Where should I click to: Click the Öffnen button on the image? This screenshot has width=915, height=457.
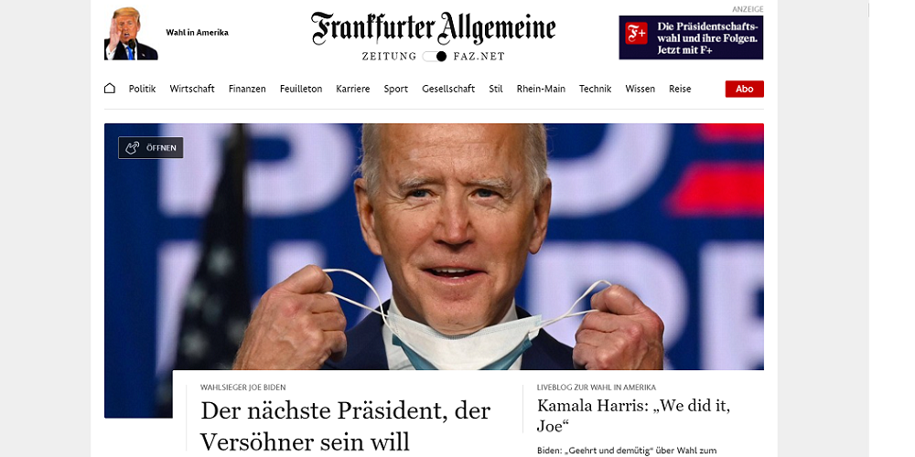tap(151, 148)
